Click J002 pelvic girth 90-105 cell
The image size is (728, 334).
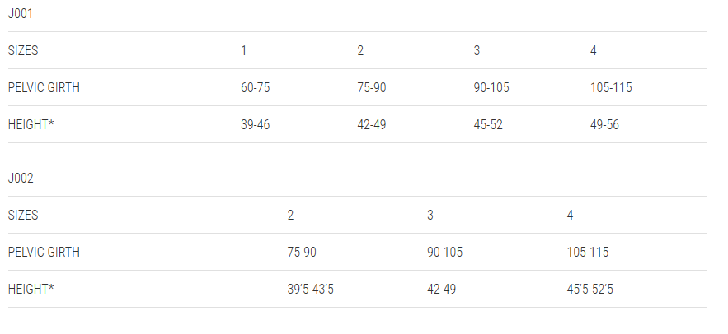point(444,252)
